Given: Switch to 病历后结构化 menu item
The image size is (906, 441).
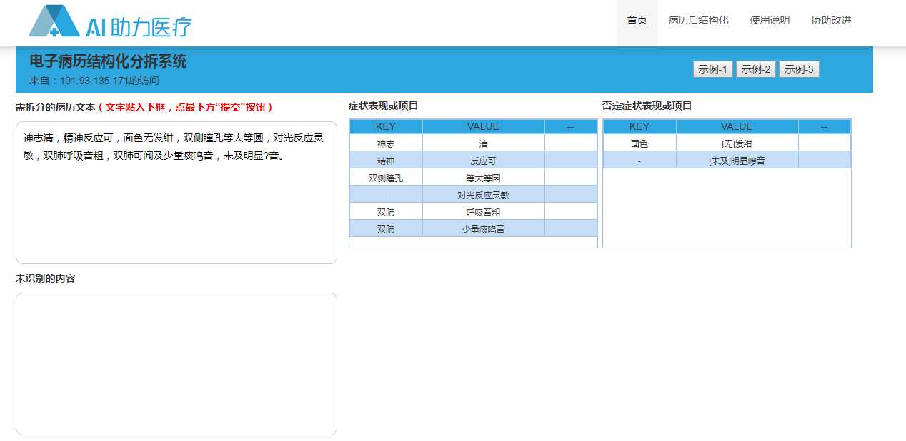Looking at the screenshot, I should pos(698,20).
